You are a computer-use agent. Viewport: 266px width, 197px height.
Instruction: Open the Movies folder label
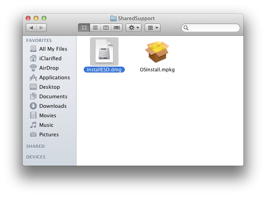pyautogui.click(x=48, y=115)
